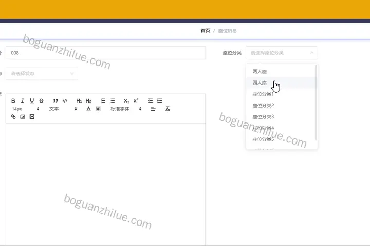Insert a hyperlink in editor
370x246 pixels.
(13, 116)
